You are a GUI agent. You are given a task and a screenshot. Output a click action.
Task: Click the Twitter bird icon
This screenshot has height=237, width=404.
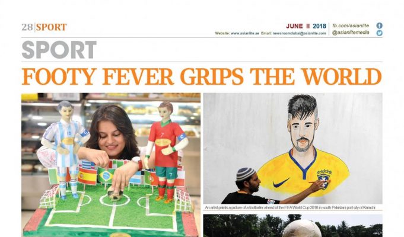379,33
